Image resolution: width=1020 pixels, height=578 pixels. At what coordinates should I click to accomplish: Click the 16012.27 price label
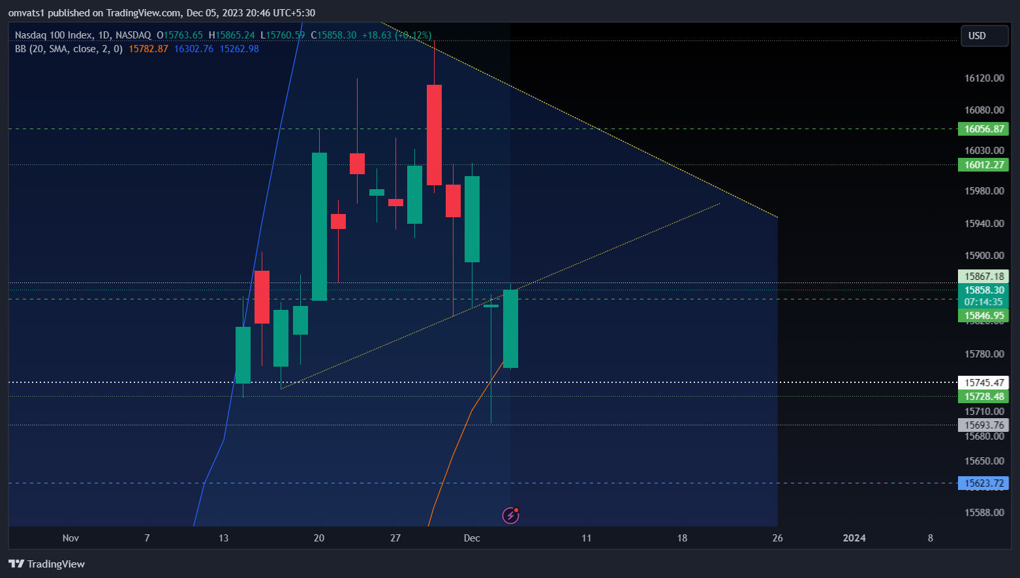pyautogui.click(x=983, y=165)
